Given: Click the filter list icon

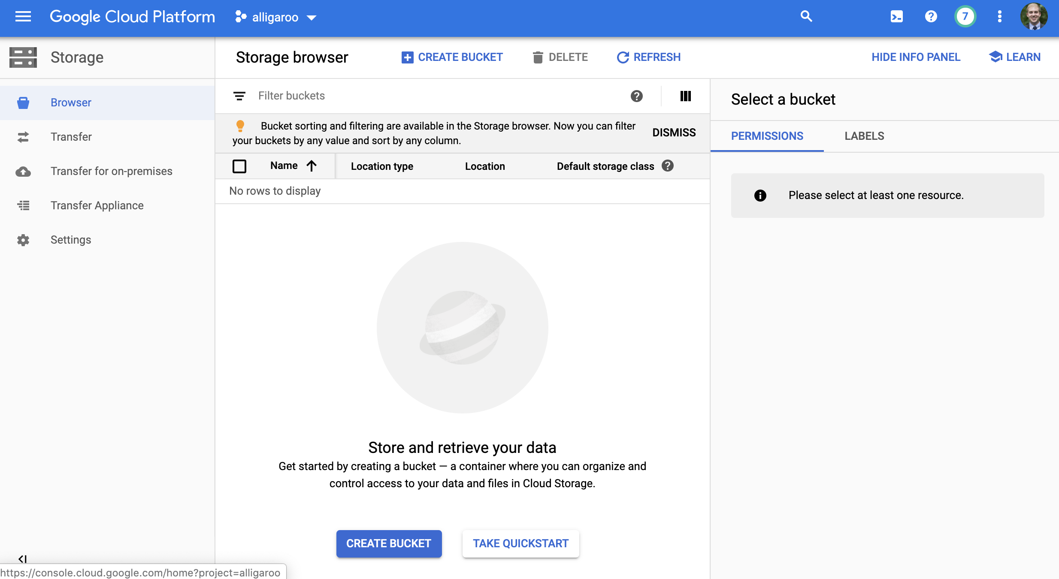Looking at the screenshot, I should (239, 96).
